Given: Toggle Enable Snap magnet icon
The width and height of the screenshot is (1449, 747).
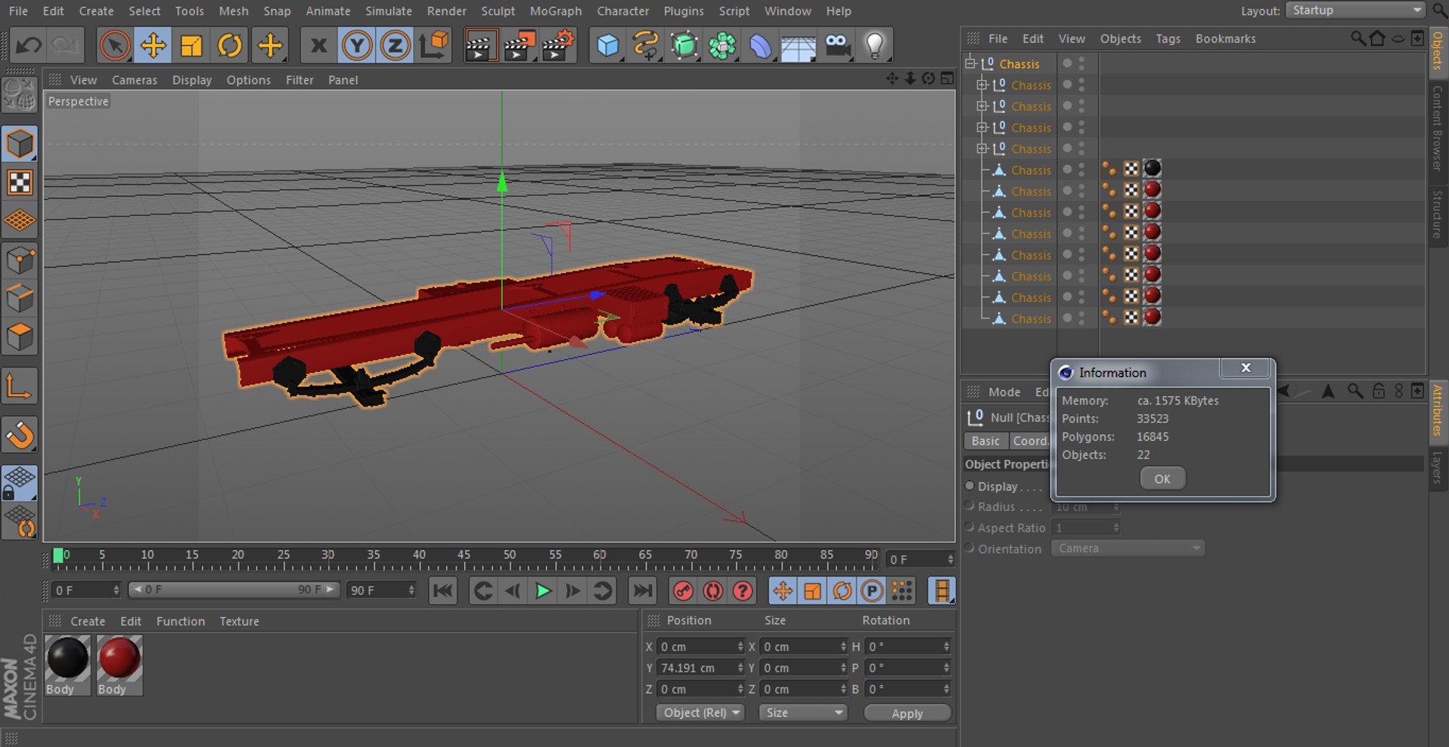Looking at the screenshot, I should point(20,435).
